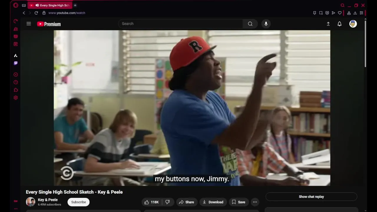The height and width of the screenshot is (212, 377).
Task: Click the YouTube Search field
Action: 181,24
